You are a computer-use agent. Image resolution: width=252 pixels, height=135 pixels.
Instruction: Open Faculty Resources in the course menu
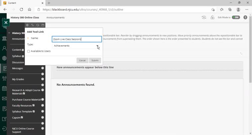click(x=22, y=106)
